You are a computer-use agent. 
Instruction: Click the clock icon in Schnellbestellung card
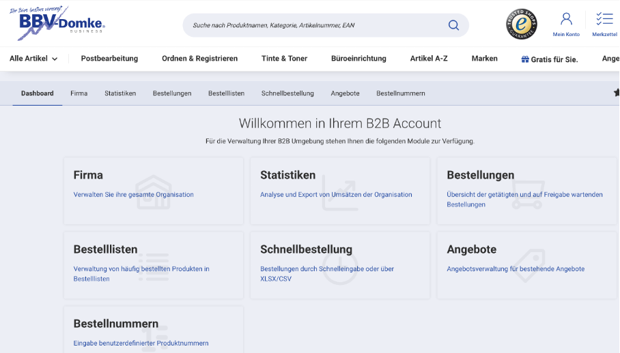coord(339,267)
